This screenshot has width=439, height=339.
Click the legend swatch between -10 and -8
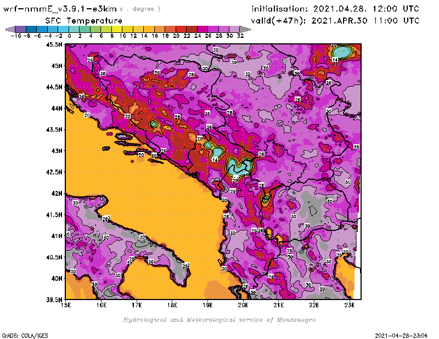pos(21,29)
